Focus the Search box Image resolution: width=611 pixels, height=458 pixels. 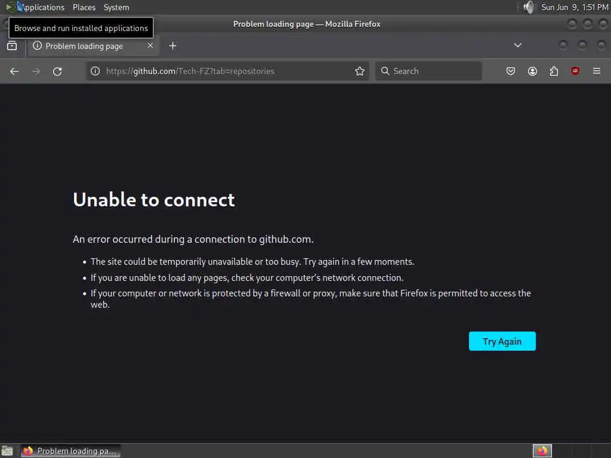pyautogui.click(x=428, y=71)
